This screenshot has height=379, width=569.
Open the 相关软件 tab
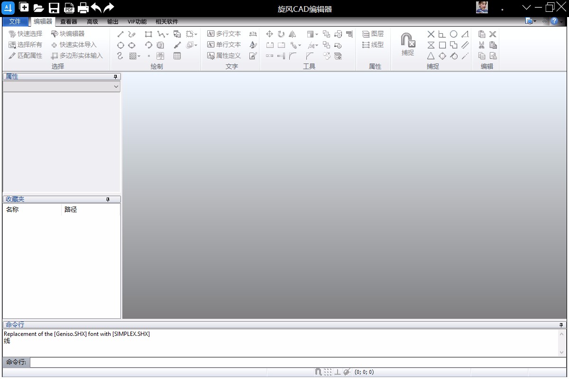coord(167,21)
